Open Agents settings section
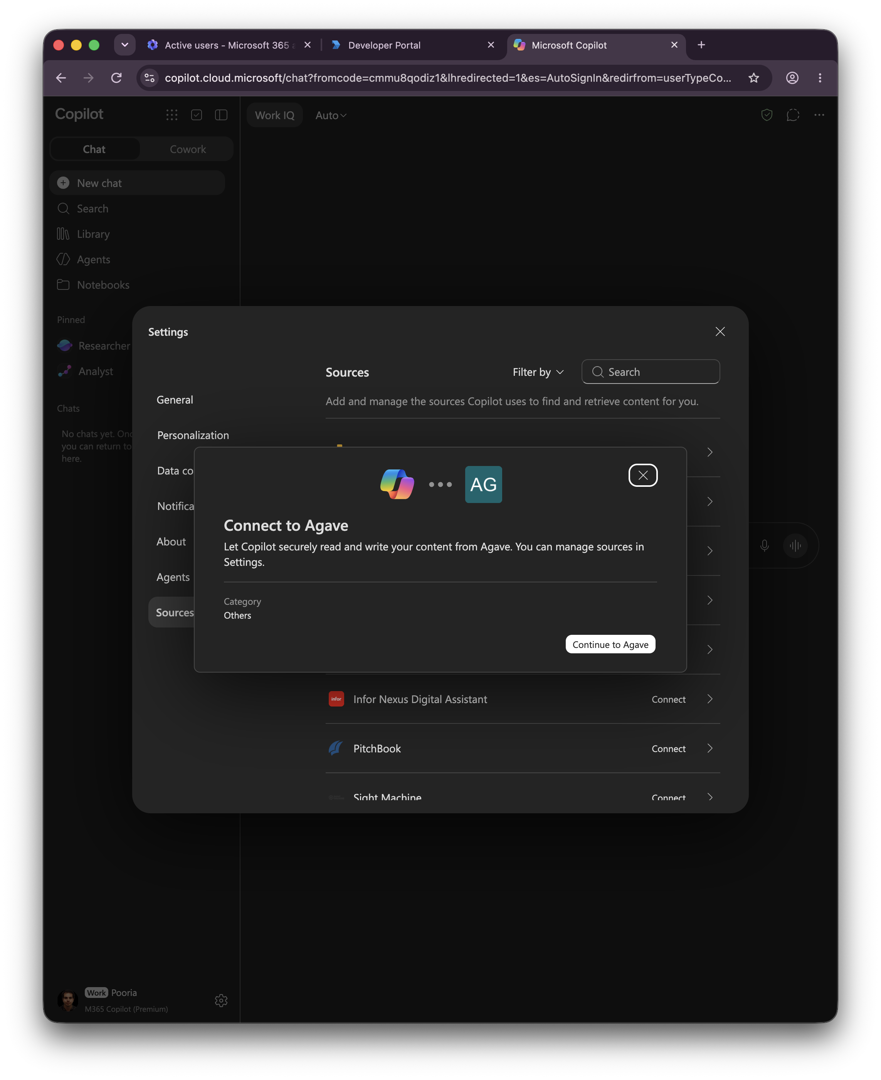Image resolution: width=881 pixels, height=1080 pixels. point(173,577)
